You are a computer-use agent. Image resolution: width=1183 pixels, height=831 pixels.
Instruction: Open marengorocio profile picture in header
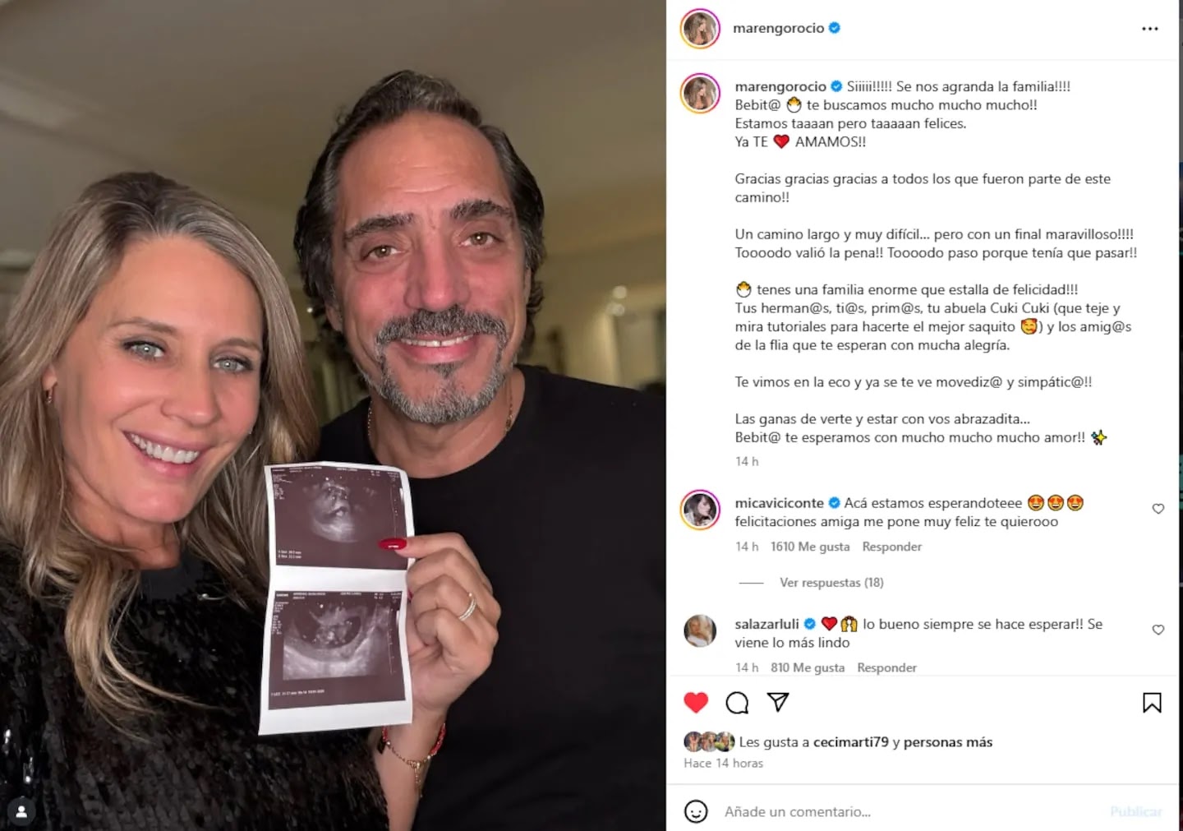pyautogui.click(x=700, y=29)
